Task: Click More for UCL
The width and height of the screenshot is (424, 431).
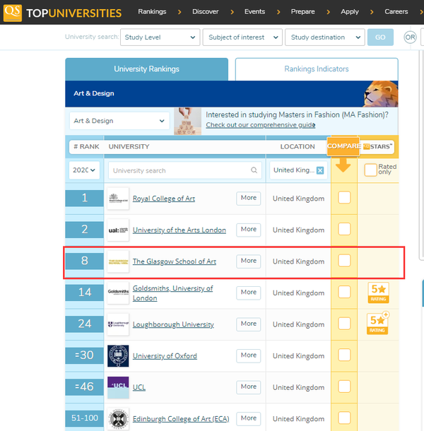Action: tap(249, 386)
